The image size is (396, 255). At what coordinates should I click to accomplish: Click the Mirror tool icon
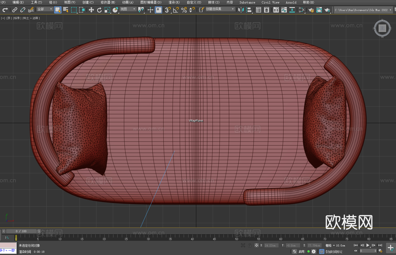(241, 10)
